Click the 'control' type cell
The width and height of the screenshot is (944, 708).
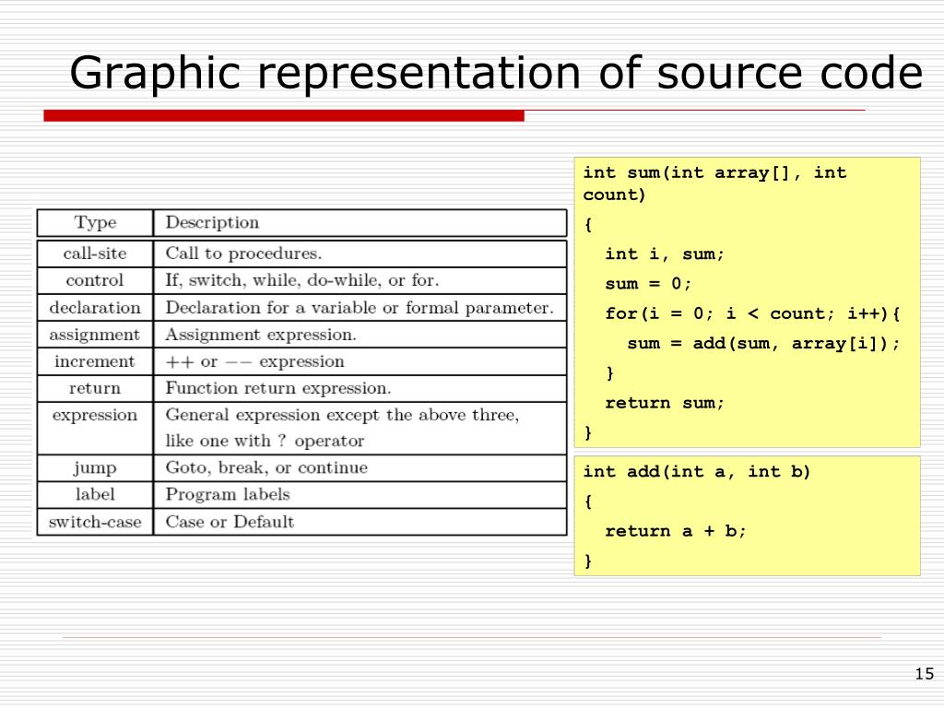tap(95, 280)
